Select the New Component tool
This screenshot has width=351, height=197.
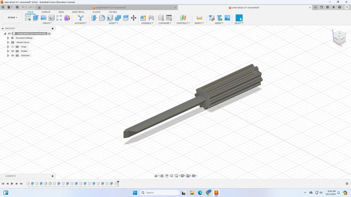tap(143, 18)
